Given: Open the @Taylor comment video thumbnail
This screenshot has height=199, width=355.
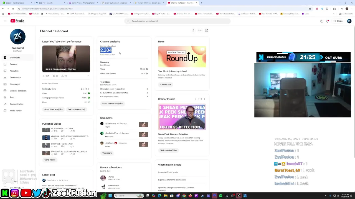Looking at the screenshot, I should tap(143, 125).
